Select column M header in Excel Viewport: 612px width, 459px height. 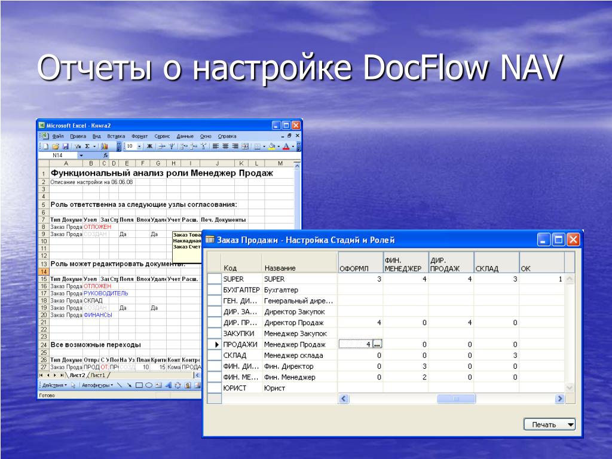pyautogui.click(x=280, y=163)
